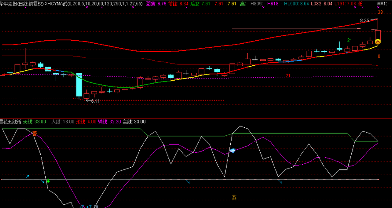The width and height of the screenshot is (392, 208).
Task: Click the gold 鑫 marker
Action: coord(234,197)
